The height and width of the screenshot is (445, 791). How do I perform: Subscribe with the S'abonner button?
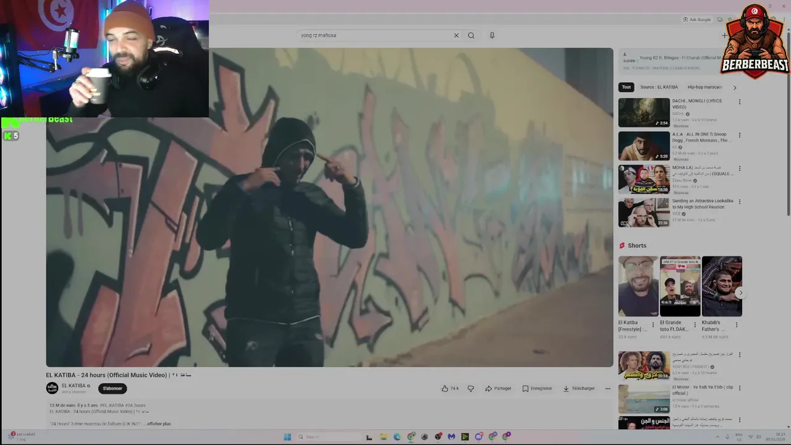112,388
